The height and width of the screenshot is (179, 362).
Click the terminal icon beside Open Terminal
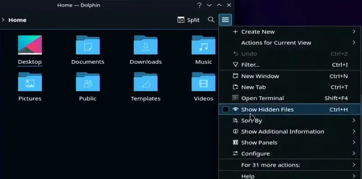coord(235,98)
